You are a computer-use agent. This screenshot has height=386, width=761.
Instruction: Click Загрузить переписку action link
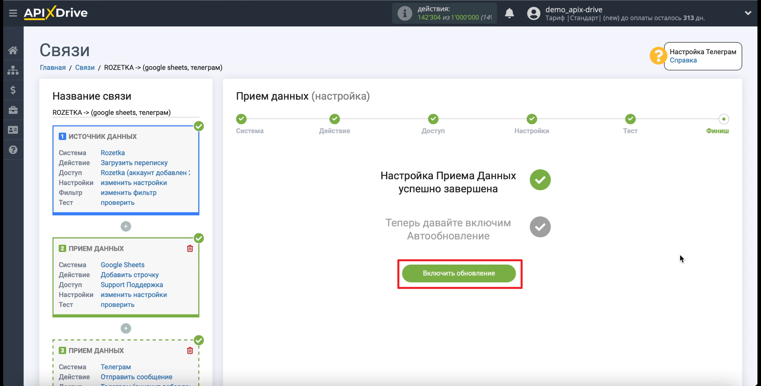coord(134,163)
